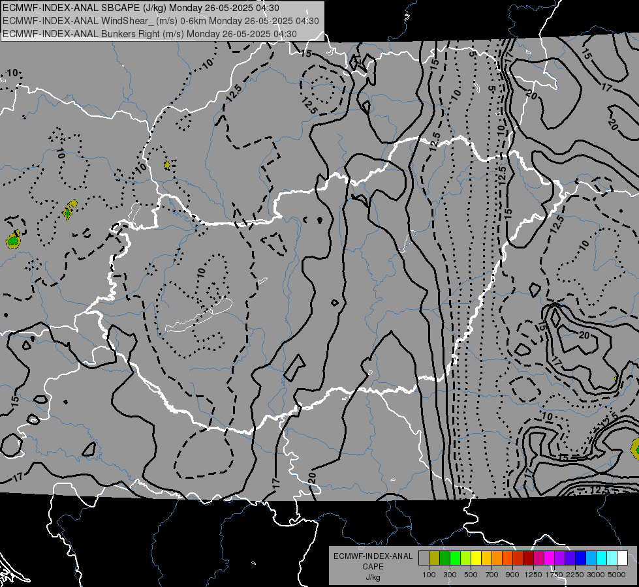Click the gray swatch in the CAPE legend
Screen dimensions: 639x587
click(x=424, y=558)
